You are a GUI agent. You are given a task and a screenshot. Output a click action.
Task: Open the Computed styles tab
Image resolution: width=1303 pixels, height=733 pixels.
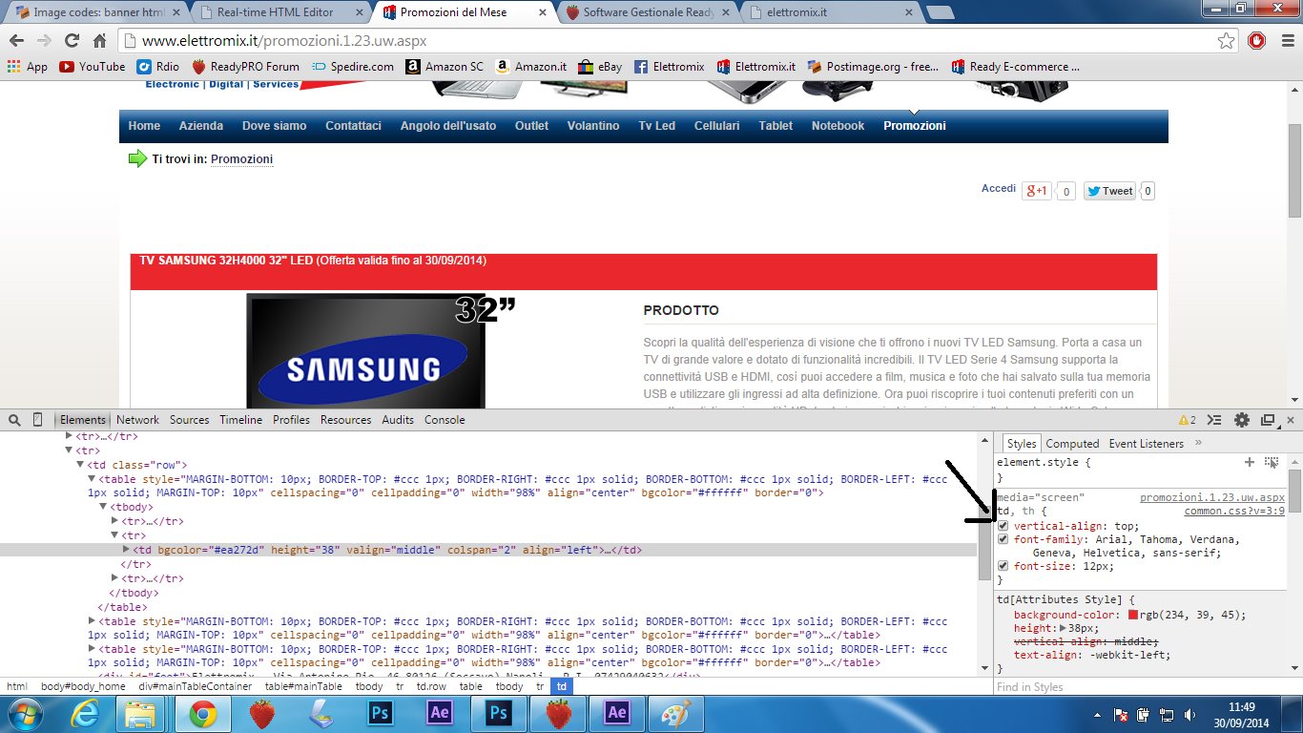point(1073,444)
